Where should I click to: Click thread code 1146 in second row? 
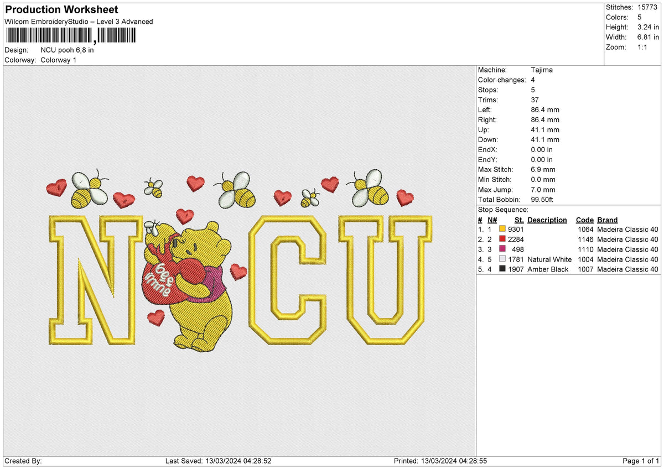click(x=585, y=239)
